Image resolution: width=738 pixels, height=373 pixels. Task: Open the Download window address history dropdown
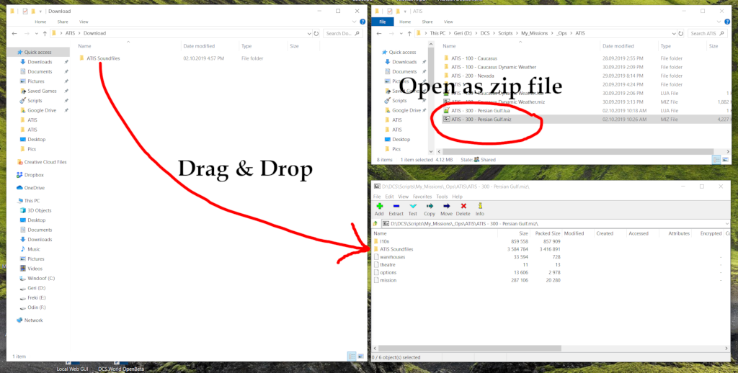click(308, 33)
